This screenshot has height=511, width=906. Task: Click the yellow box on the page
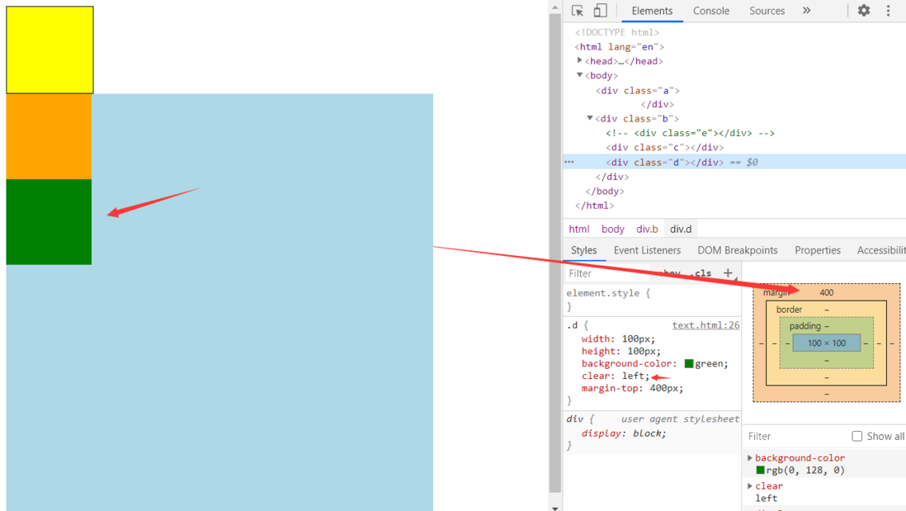(x=50, y=50)
